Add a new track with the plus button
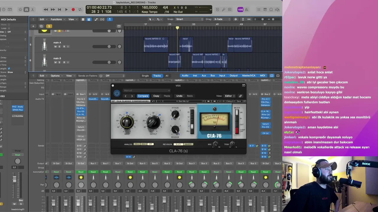The image size is (378, 212). click(33, 26)
